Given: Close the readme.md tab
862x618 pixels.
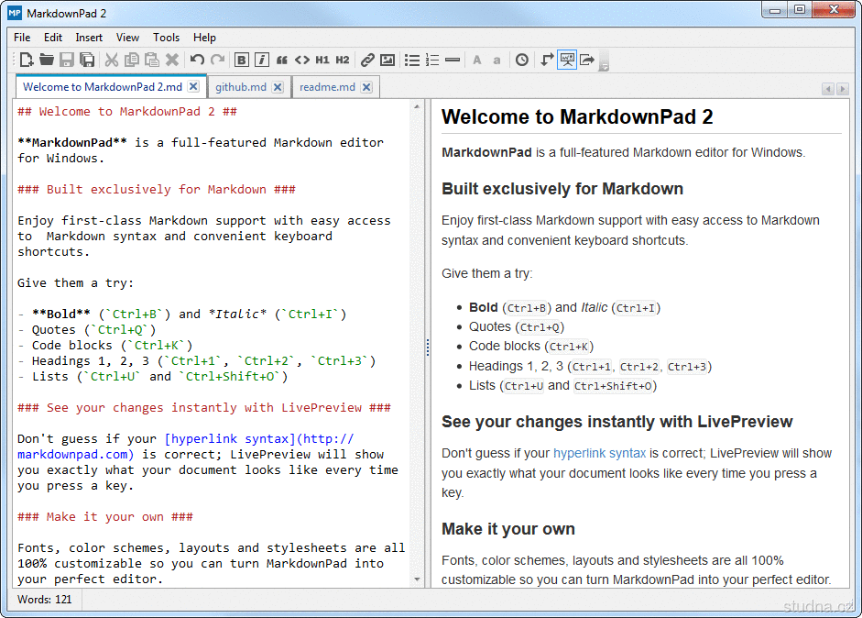Looking at the screenshot, I should [366, 87].
